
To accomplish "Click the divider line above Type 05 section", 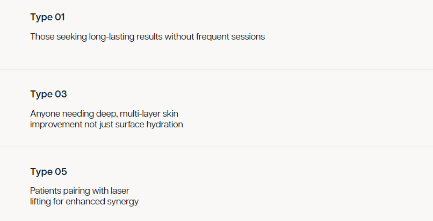I will [x=216, y=147].
